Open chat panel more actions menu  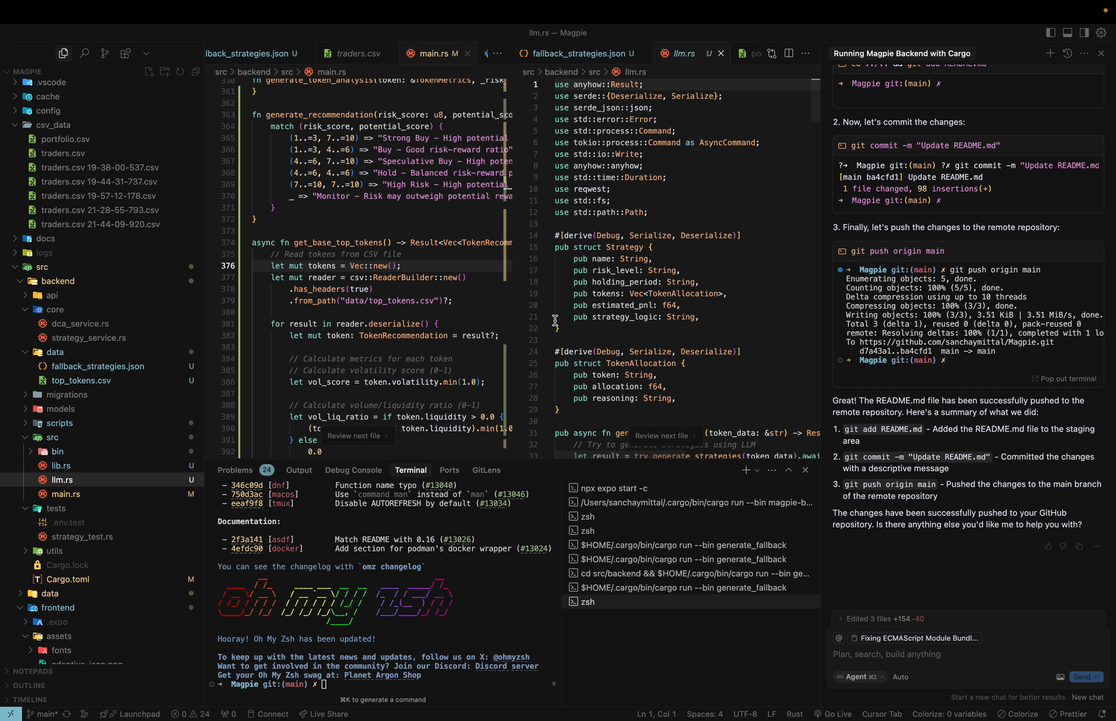1084,53
